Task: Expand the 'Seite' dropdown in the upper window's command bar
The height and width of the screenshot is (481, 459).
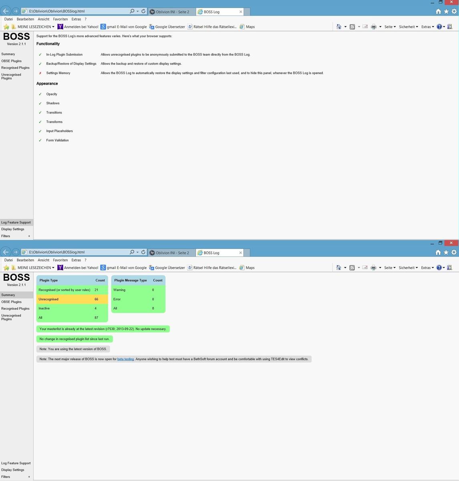Action: pos(390,27)
